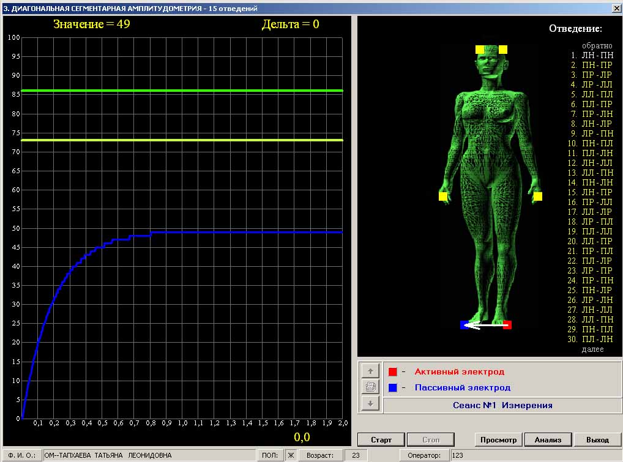Click the patient name field Ф. И. О.

click(x=149, y=455)
